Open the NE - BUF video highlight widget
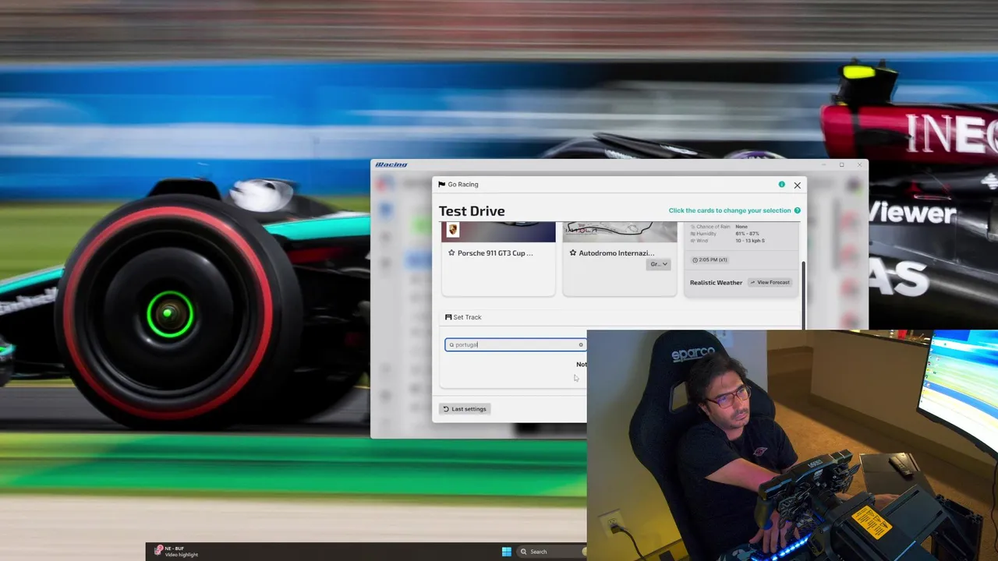This screenshot has height=561, width=998. click(x=177, y=552)
